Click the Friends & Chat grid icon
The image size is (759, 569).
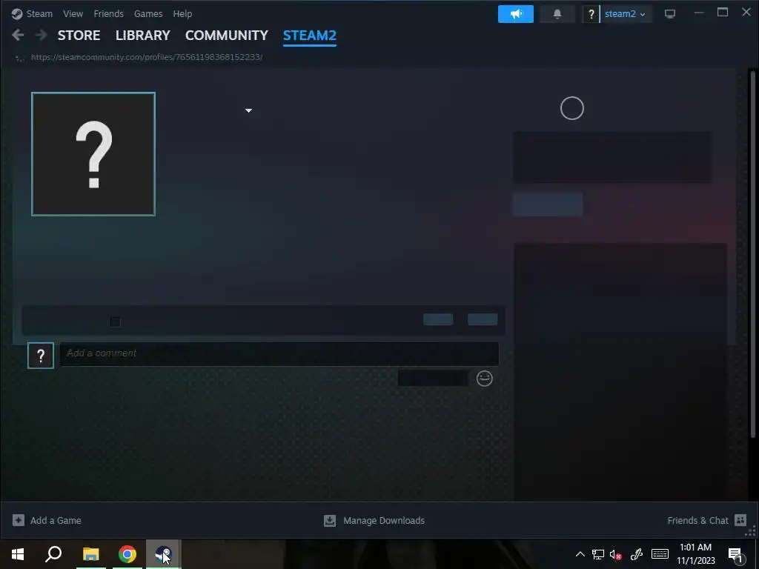[x=740, y=520]
